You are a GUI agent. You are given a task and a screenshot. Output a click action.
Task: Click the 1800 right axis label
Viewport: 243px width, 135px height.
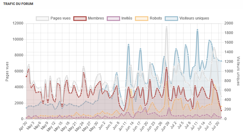click(229, 33)
